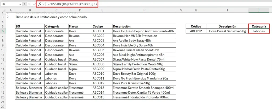Select "Dove Go Fresh Energize Mandarina 90g" cell
Screen dimensions: 272x109
[144, 78]
